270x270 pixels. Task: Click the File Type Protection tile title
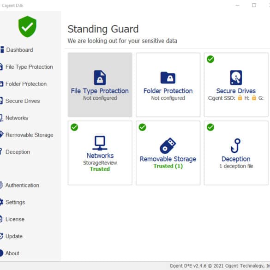tap(100, 91)
